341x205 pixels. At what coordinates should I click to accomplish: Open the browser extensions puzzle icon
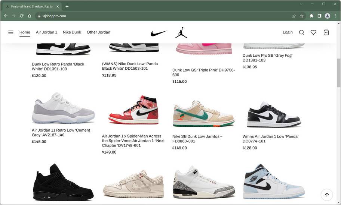(x=311, y=16)
